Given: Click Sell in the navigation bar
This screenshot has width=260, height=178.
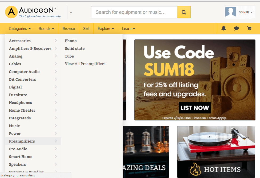Looking at the screenshot, I should [x=86, y=29].
